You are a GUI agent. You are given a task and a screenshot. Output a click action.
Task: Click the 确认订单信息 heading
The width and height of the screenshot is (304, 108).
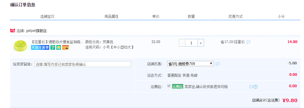point(23,5)
